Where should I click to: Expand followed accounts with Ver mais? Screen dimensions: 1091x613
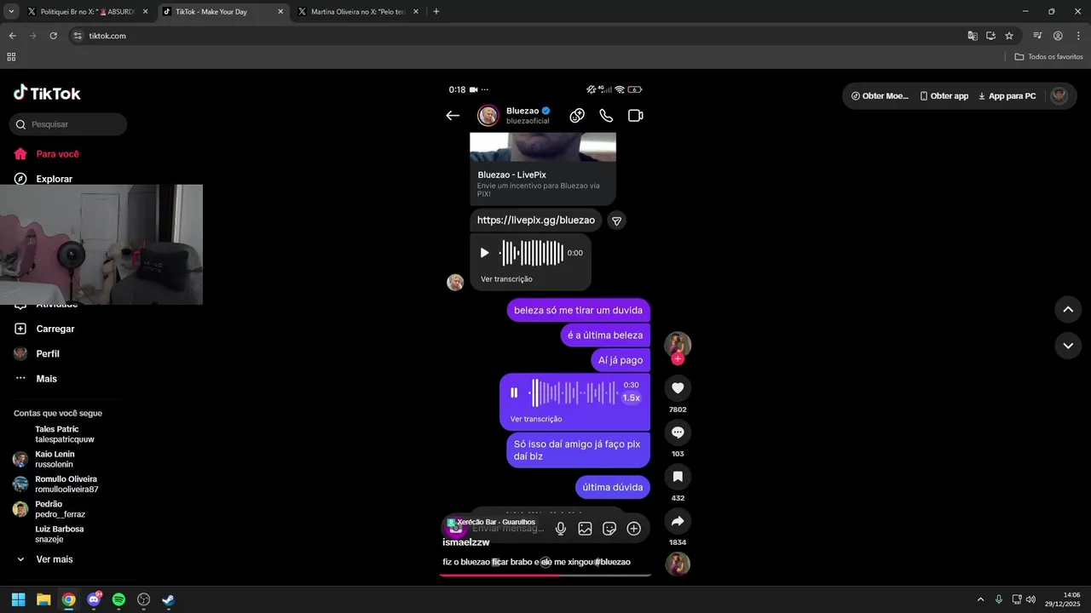pos(55,559)
